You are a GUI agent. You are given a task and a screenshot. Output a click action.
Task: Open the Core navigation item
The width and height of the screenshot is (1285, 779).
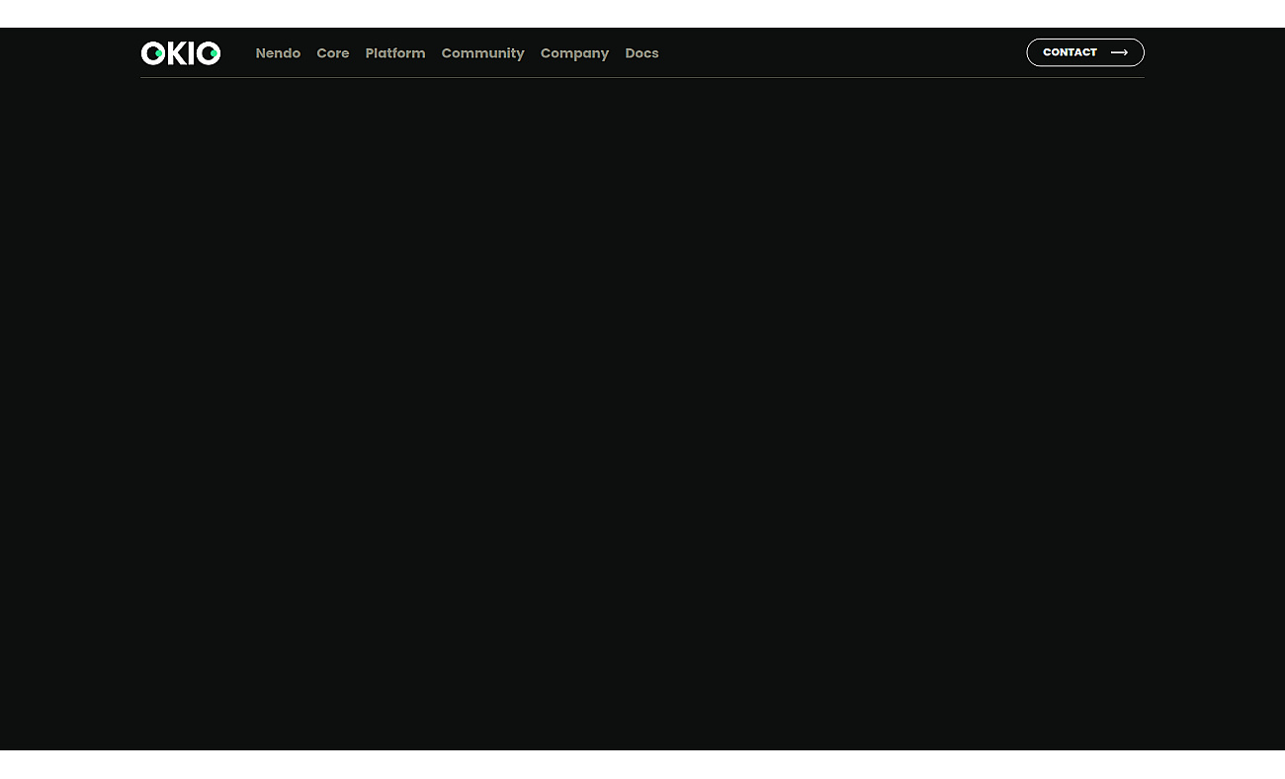(333, 53)
